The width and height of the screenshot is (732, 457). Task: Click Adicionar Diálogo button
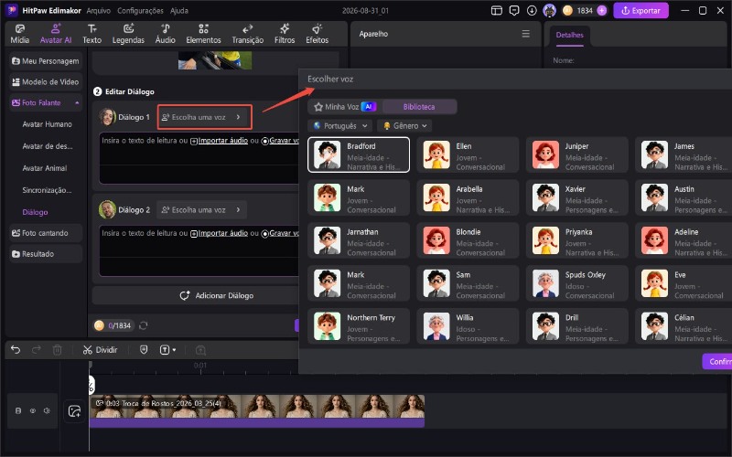(217, 295)
